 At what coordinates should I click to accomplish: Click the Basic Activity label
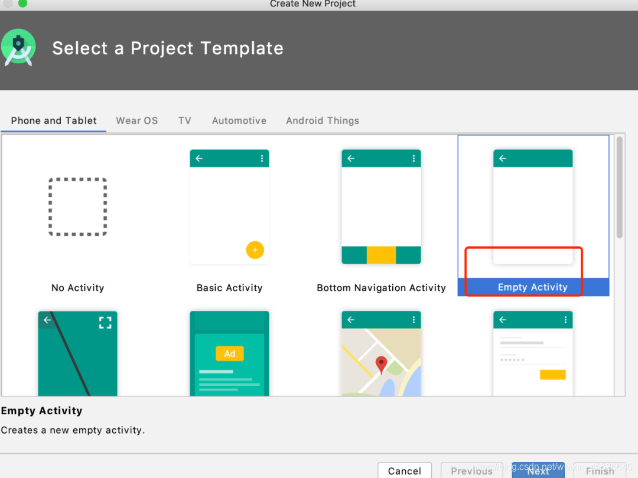pyautogui.click(x=229, y=288)
